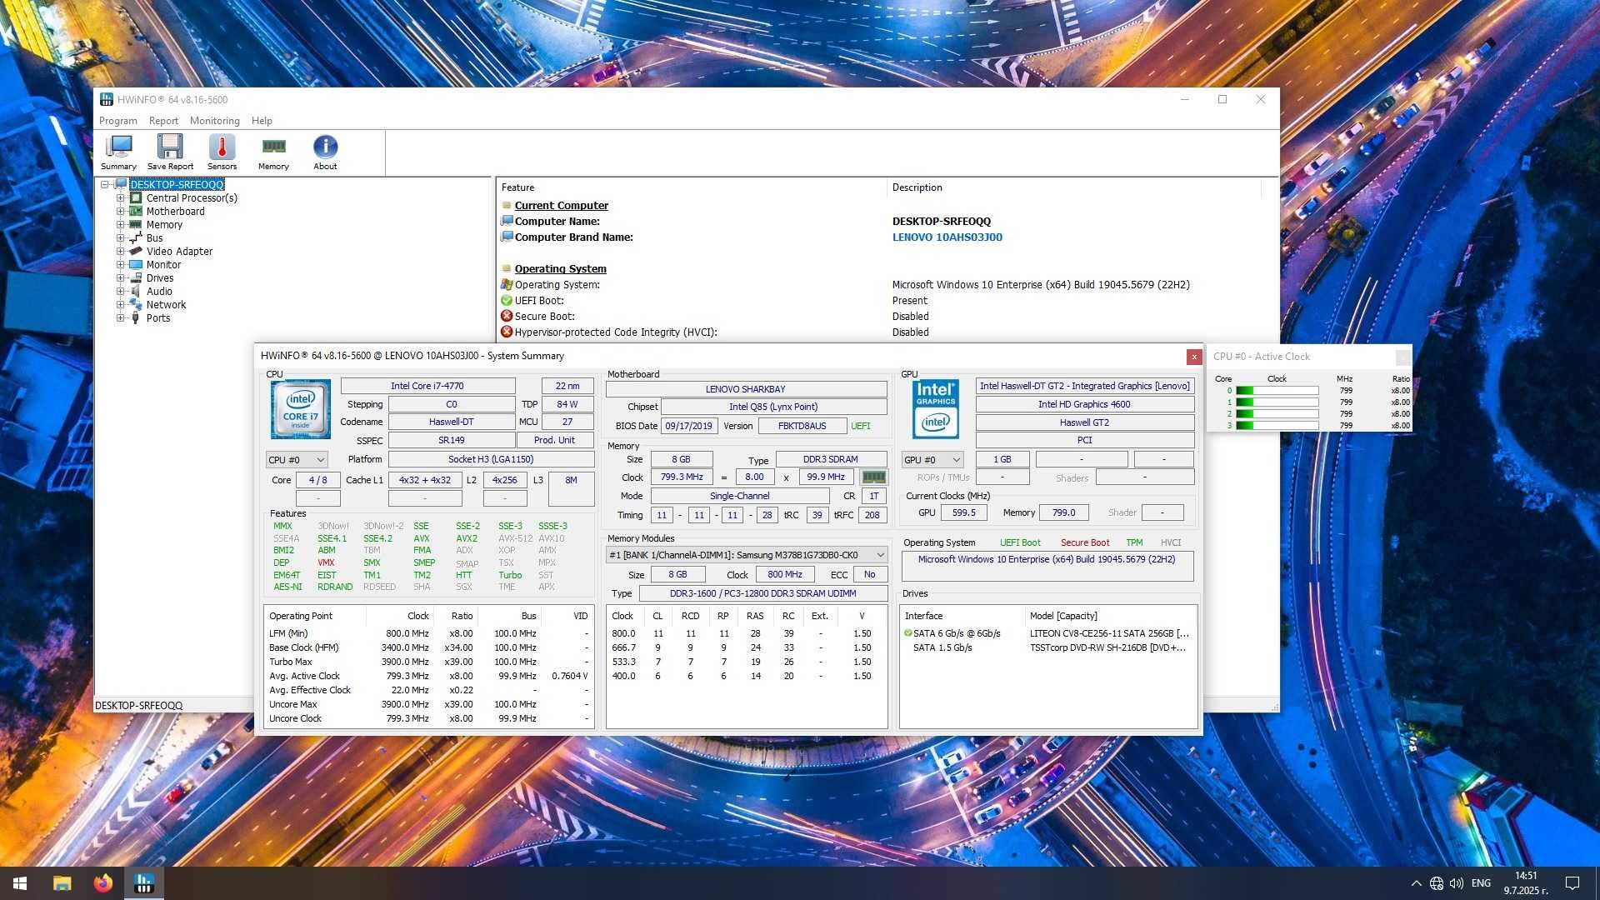Click Core 3 clock bar
The width and height of the screenshot is (1600, 900).
(1277, 426)
